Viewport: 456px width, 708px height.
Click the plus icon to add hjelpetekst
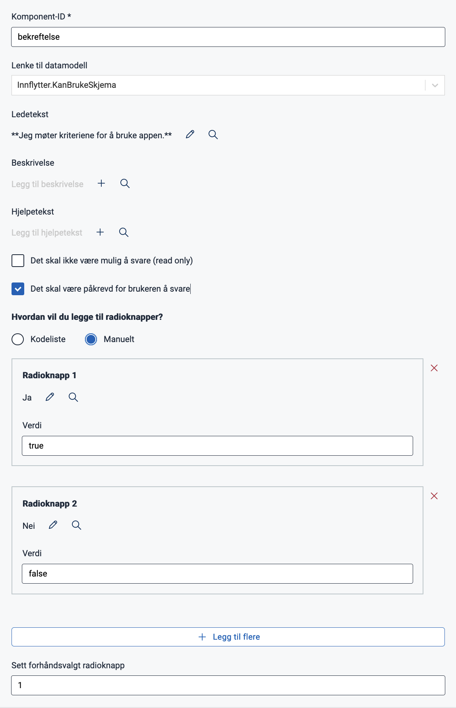tap(100, 232)
